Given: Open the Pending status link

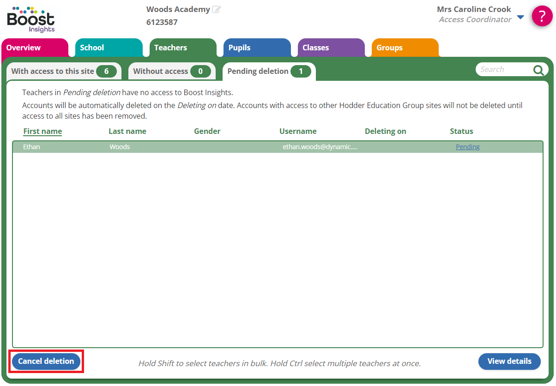Looking at the screenshot, I should pyautogui.click(x=467, y=147).
